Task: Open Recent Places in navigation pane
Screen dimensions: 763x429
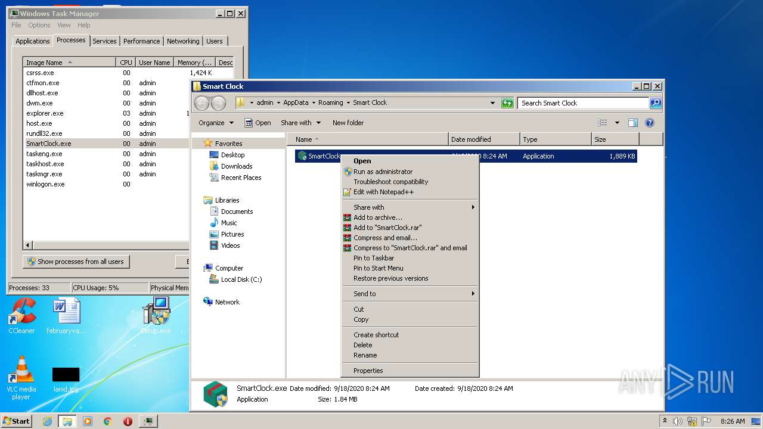Action: tap(241, 178)
